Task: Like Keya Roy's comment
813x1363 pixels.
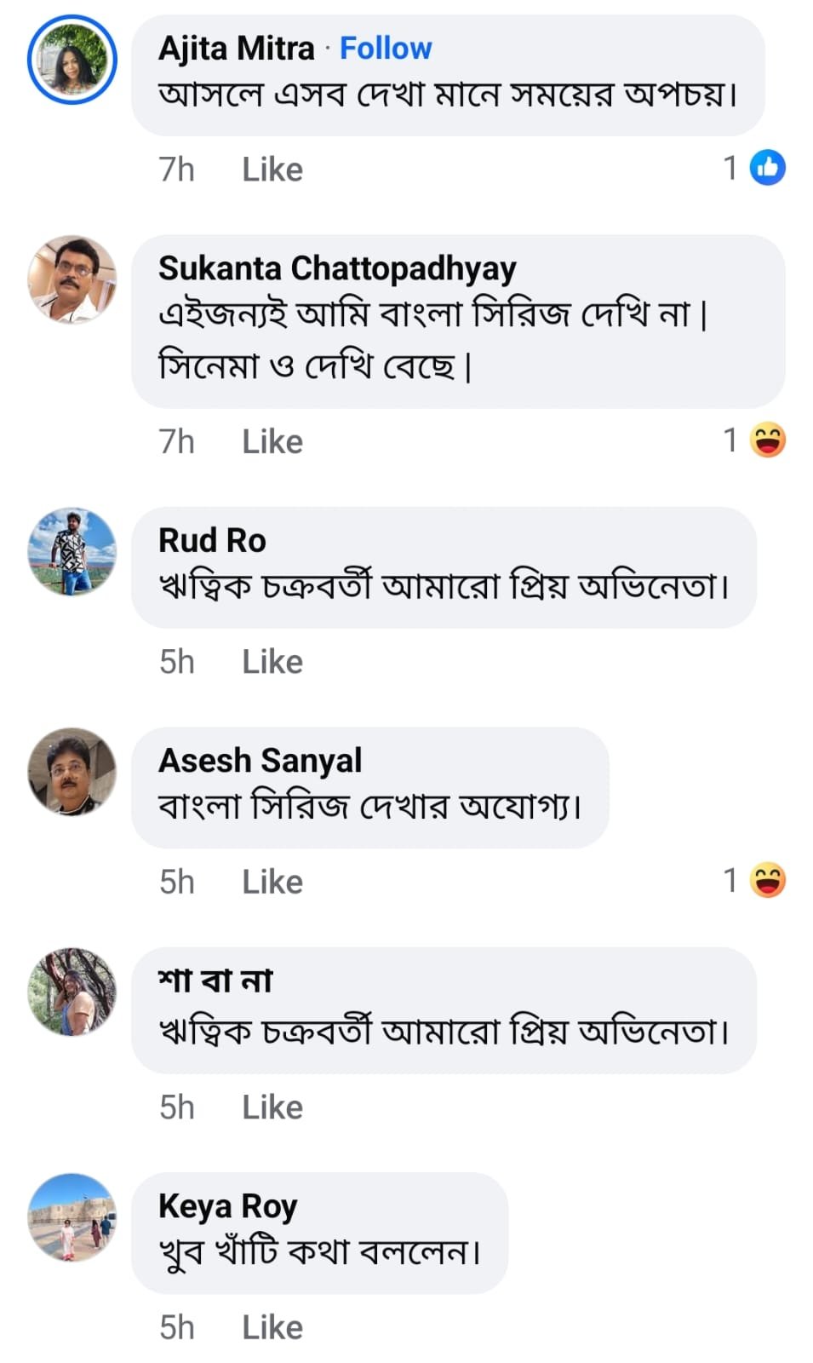Action: (272, 1327)
